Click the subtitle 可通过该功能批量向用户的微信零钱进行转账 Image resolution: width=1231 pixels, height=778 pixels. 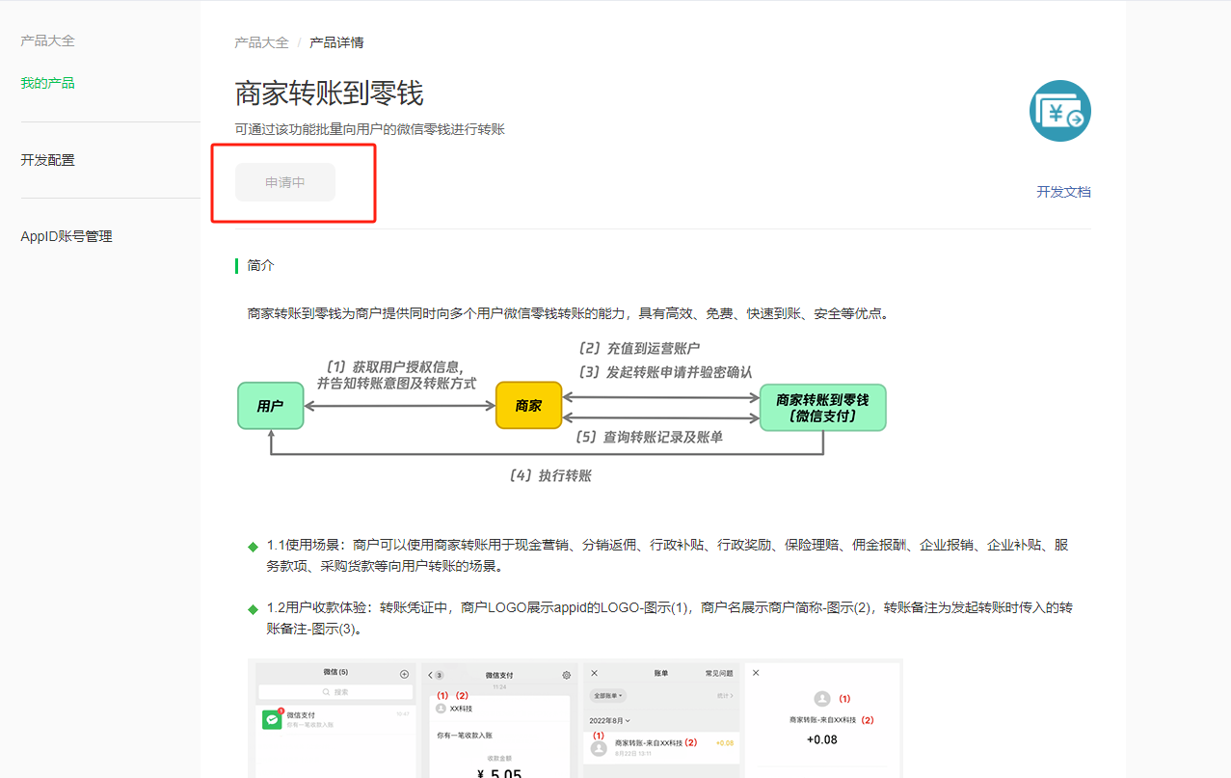coord(370,129)
